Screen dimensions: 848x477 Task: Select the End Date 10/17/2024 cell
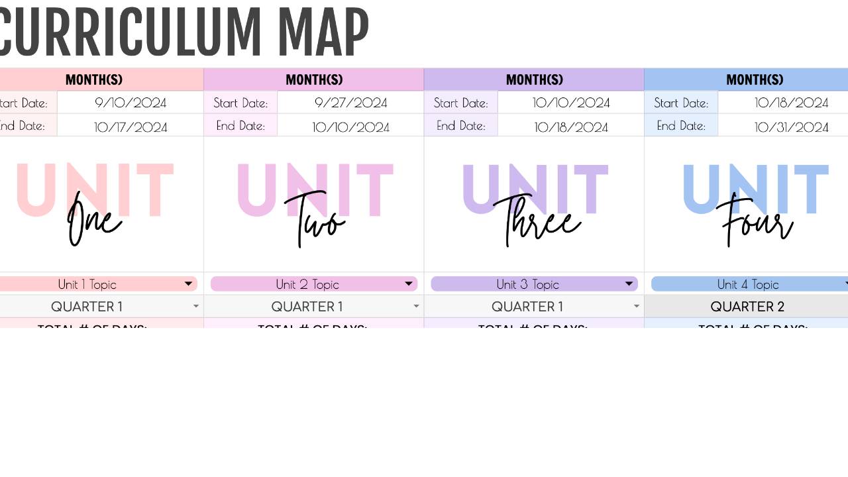click(x=129, y=126)
